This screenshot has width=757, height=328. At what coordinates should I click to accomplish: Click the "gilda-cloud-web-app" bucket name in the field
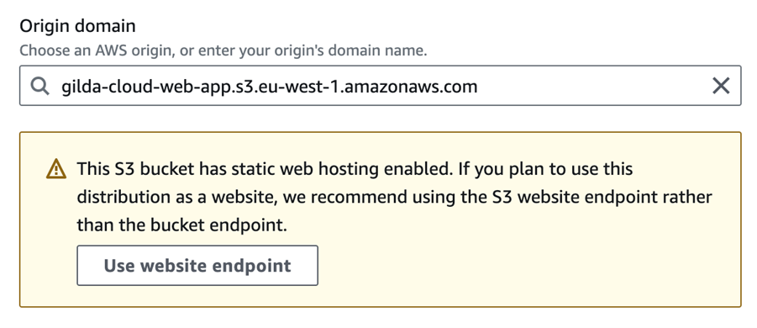pyautogui.click(x=146, y=87)
